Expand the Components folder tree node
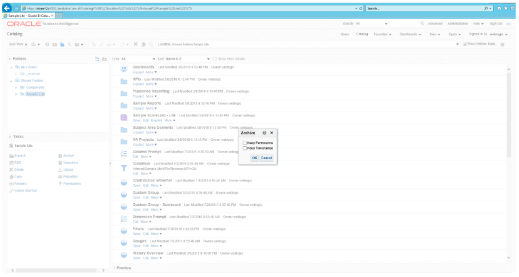Image resolution: width=519 pixels, height=277 pixels. tap(16, 87)
